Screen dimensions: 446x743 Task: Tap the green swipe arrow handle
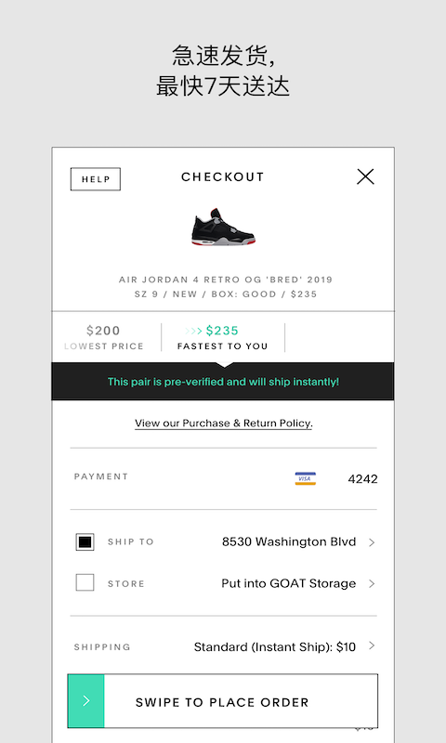[x=85, y=701]
